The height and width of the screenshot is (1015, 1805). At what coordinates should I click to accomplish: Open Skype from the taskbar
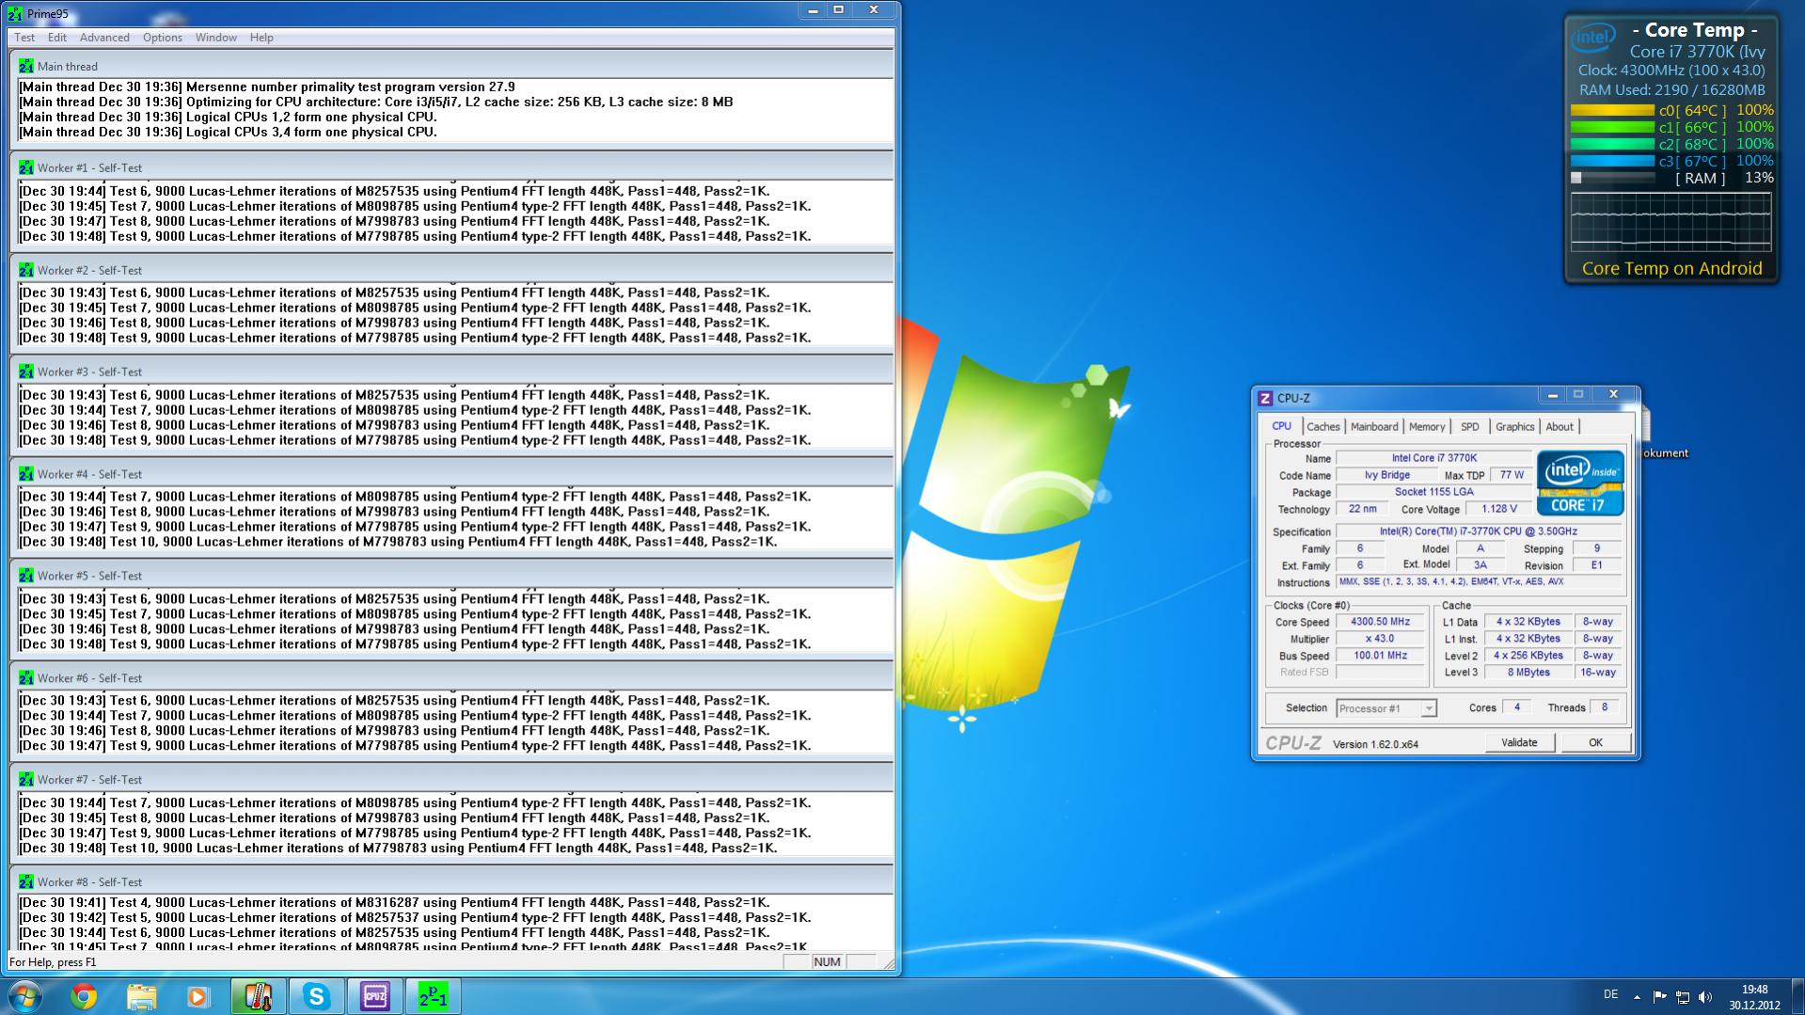316,996
